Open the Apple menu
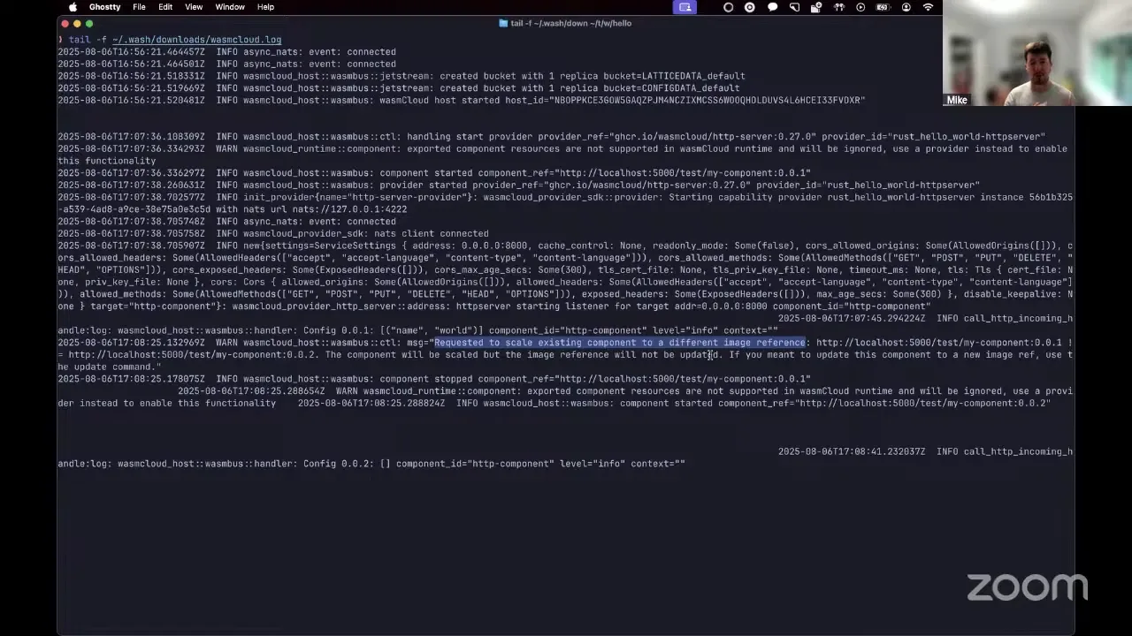The height and width of the screenshot is (636, 1132). click(x=73, y=7)
